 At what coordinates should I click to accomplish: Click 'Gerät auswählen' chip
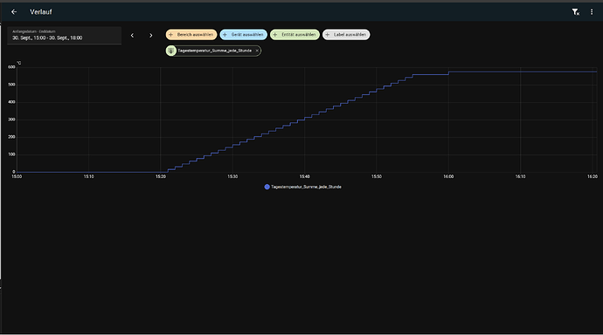(x=244, y=35)
